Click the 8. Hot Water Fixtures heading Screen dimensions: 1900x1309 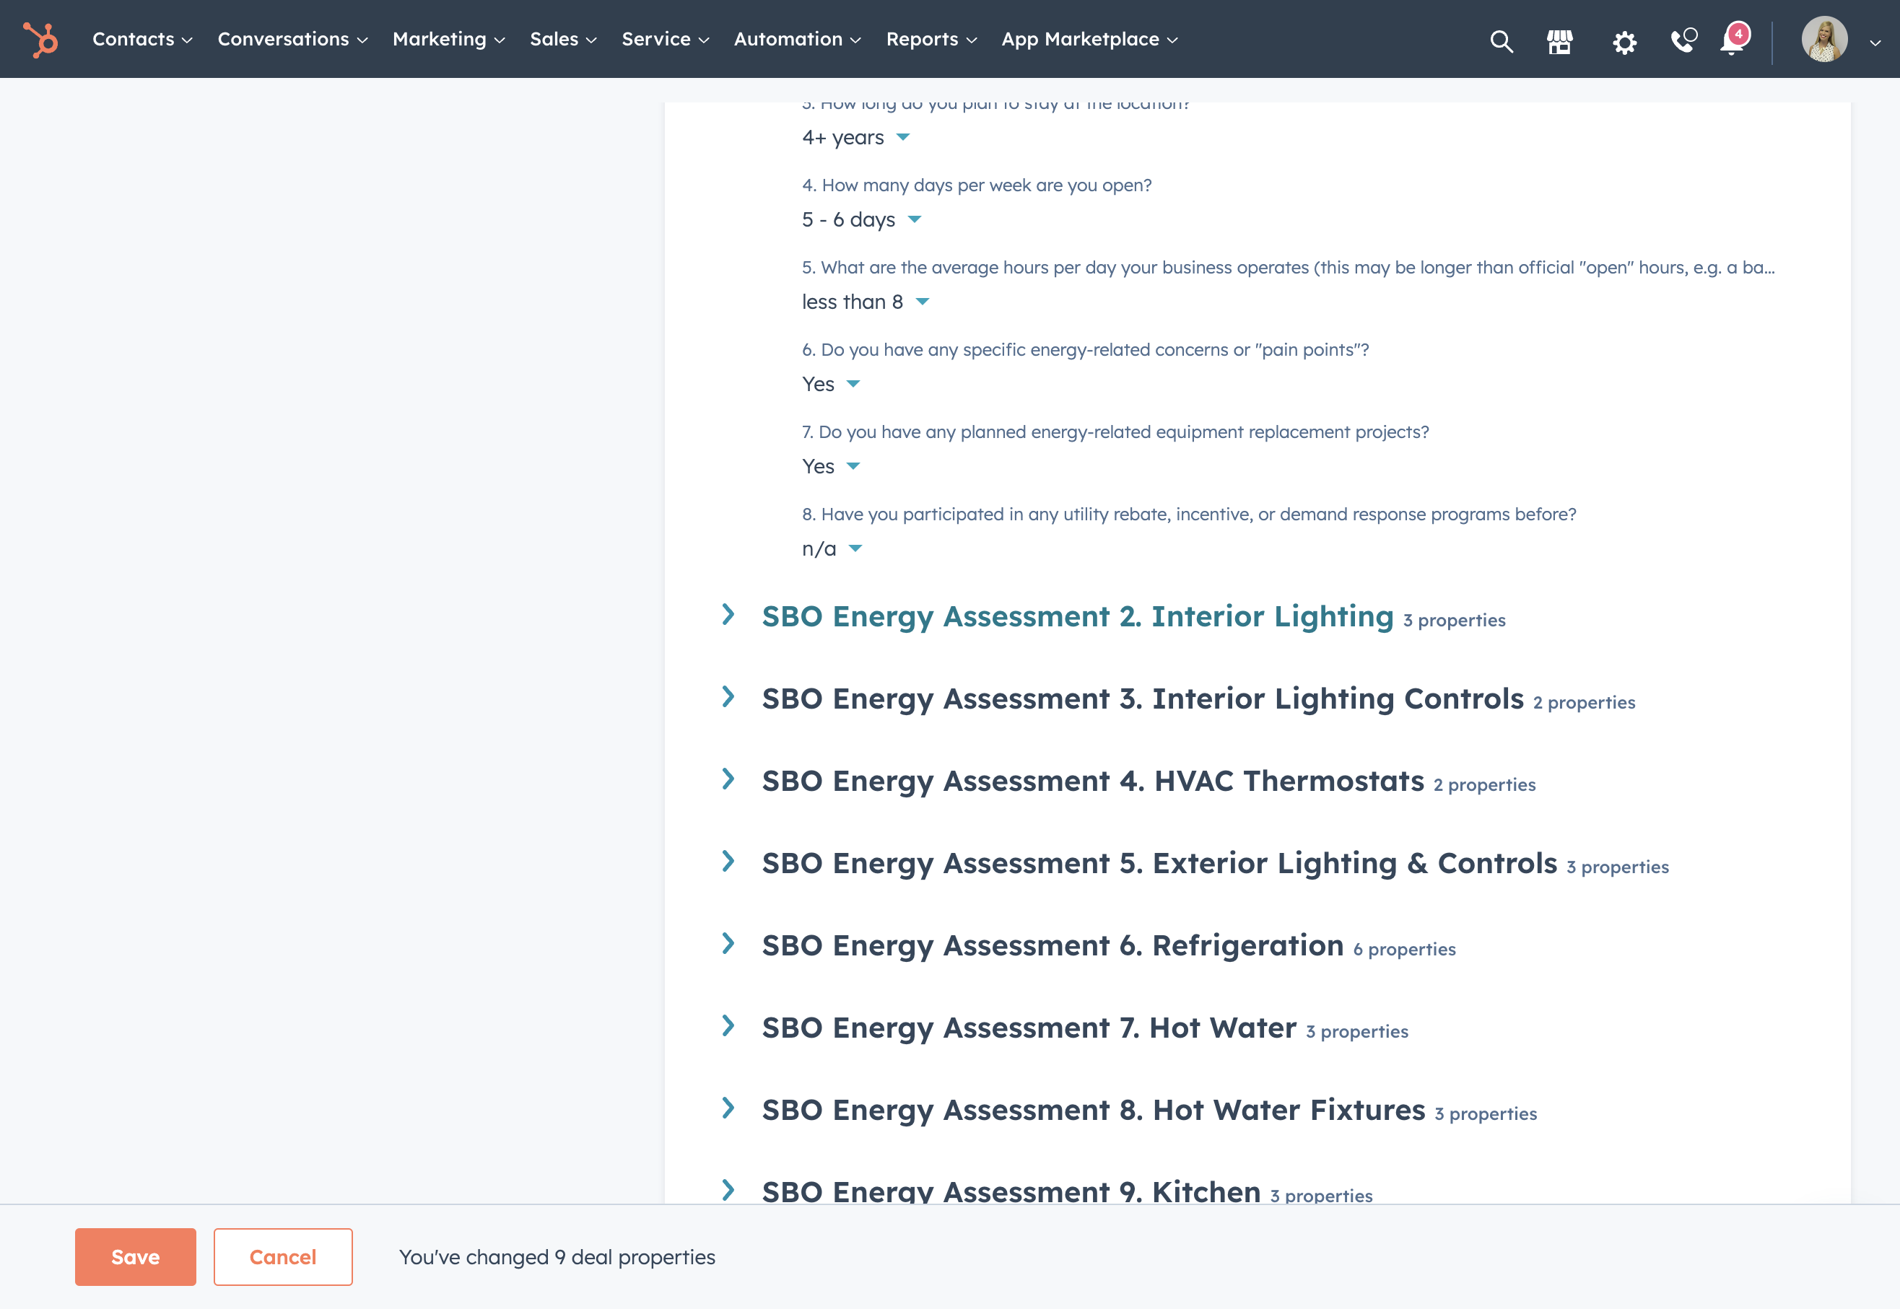click(1093, 1111)
